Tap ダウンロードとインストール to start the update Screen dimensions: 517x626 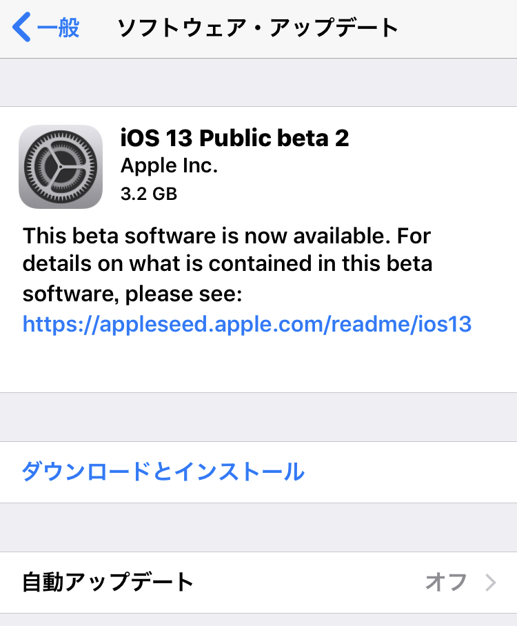(163, 472)
